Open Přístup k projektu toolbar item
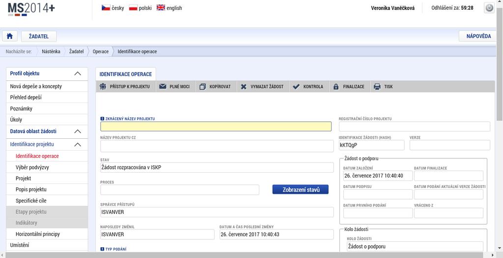Screen dimensions: 503x258 click(126, 86)
